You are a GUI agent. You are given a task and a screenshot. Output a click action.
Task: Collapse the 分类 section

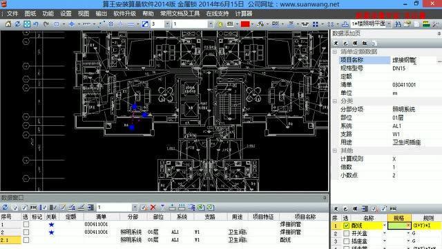pos(335,101)
